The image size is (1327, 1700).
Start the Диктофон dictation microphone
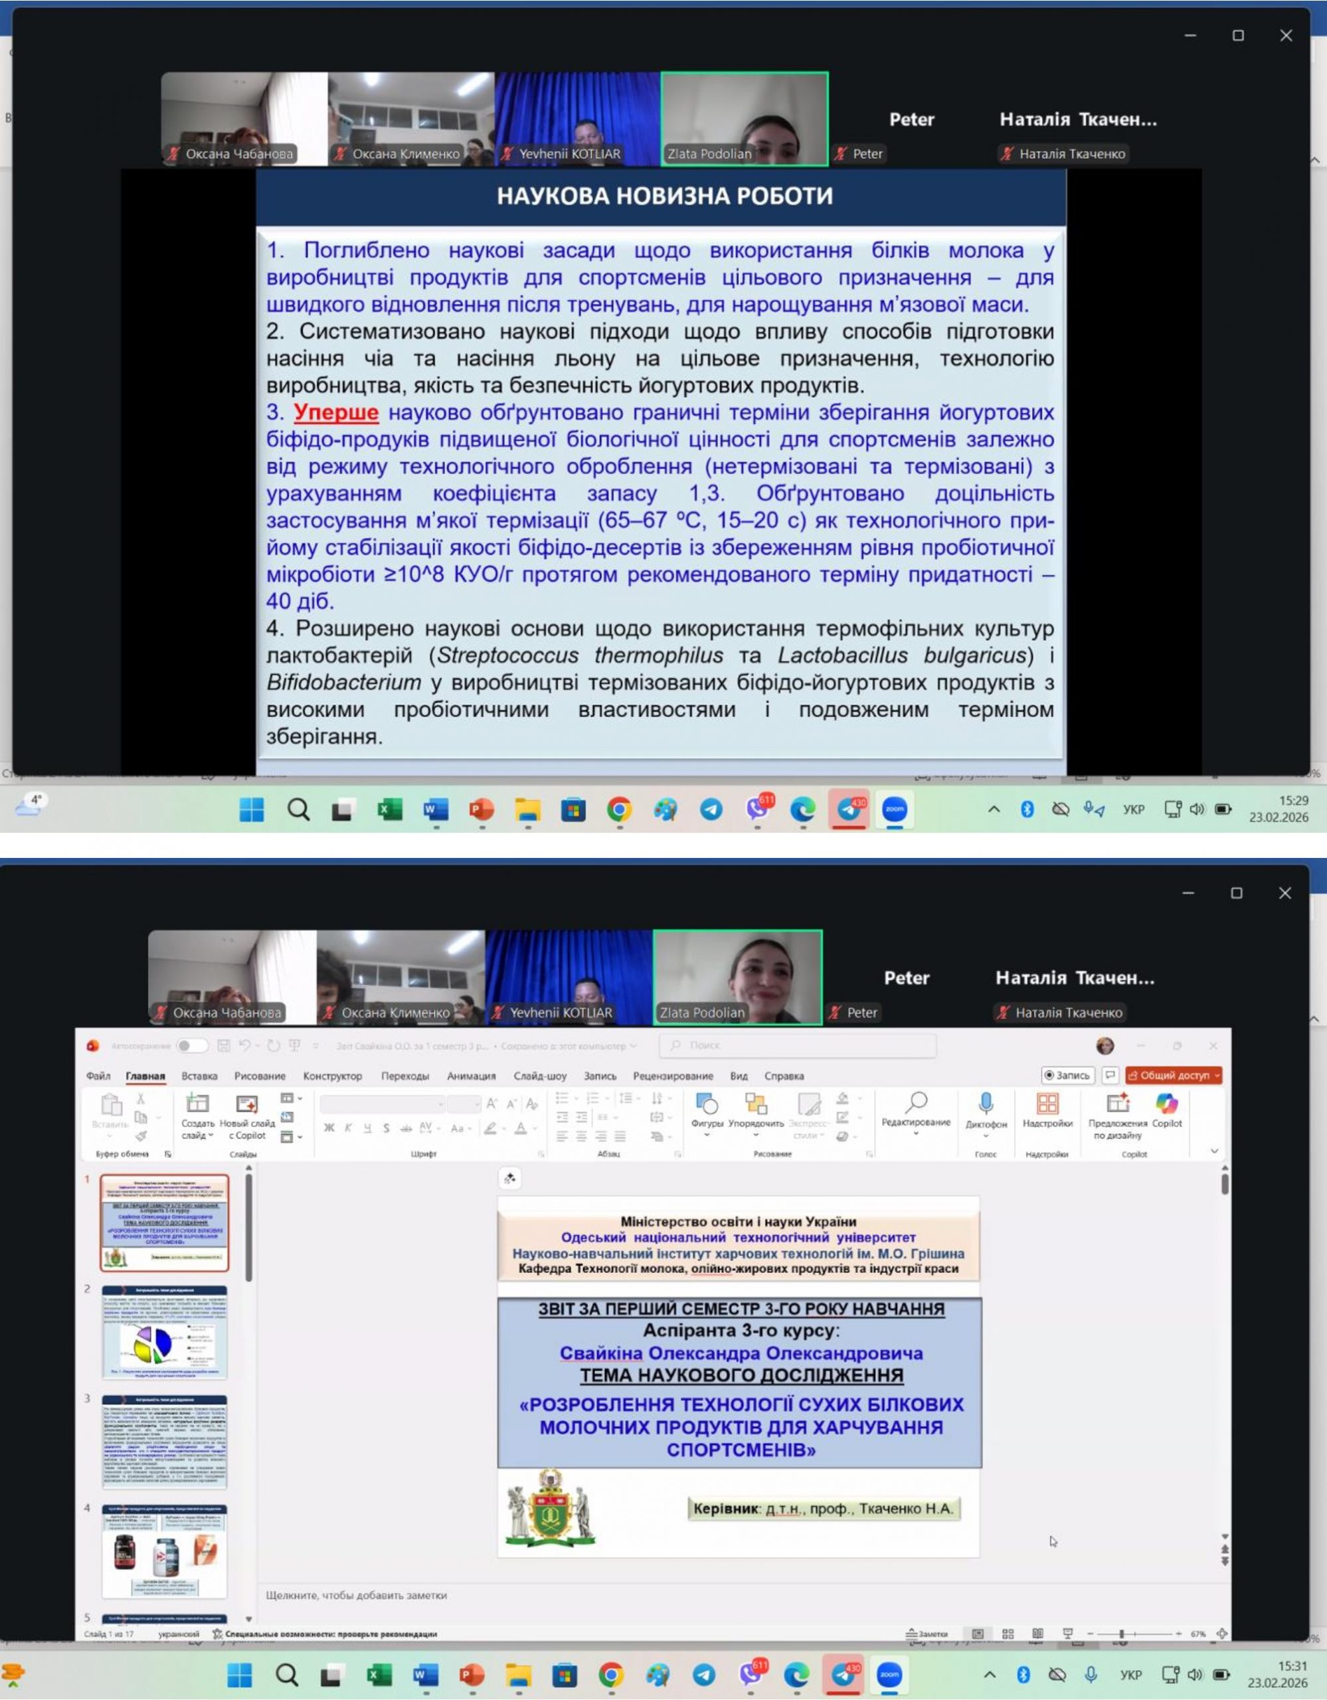coord(986,1104)
